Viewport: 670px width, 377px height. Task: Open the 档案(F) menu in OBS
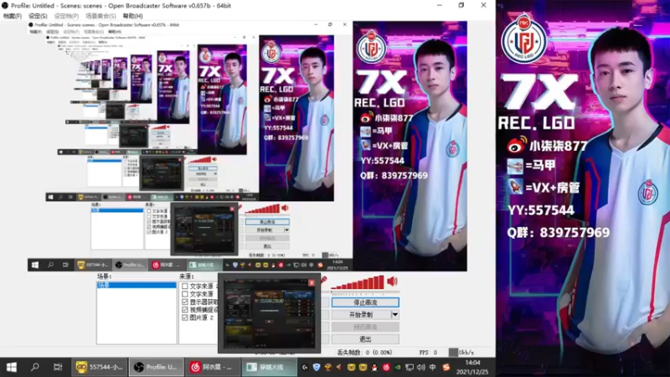click(x=13, y=16)
